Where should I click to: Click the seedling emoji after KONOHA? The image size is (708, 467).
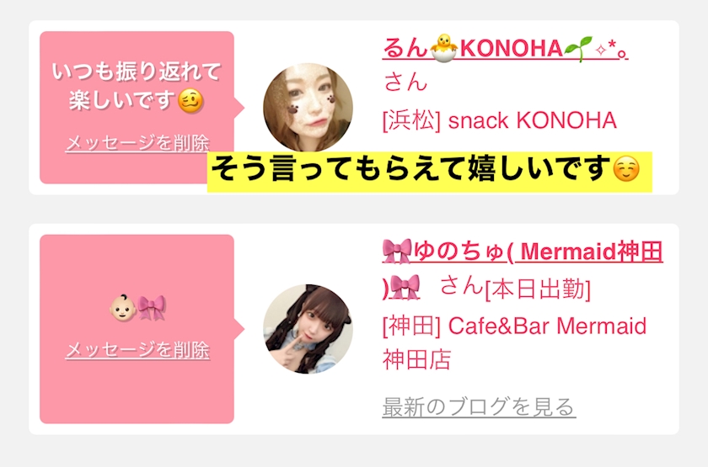click(578, 48)
